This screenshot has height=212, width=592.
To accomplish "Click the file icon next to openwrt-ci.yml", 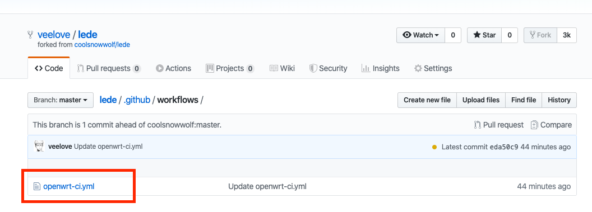I will click(36, 186).
